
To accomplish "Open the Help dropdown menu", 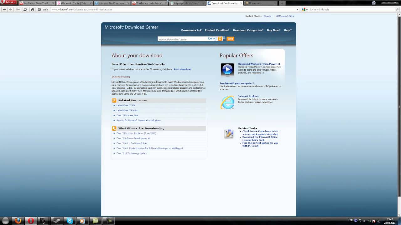I will (288, 30).
